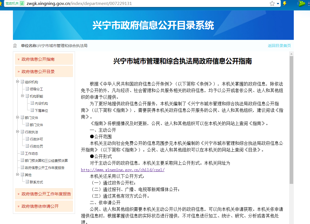Select 政府信息公开工作年度报告 tree item
This screenshot has width=310, height=224.
[45, 168]
